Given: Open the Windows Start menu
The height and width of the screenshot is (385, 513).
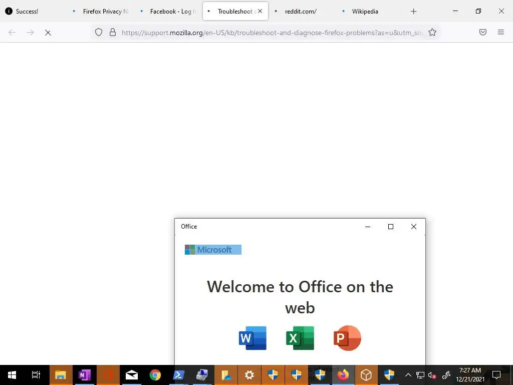Looking at the screenshot, I should tap(12, 375).
